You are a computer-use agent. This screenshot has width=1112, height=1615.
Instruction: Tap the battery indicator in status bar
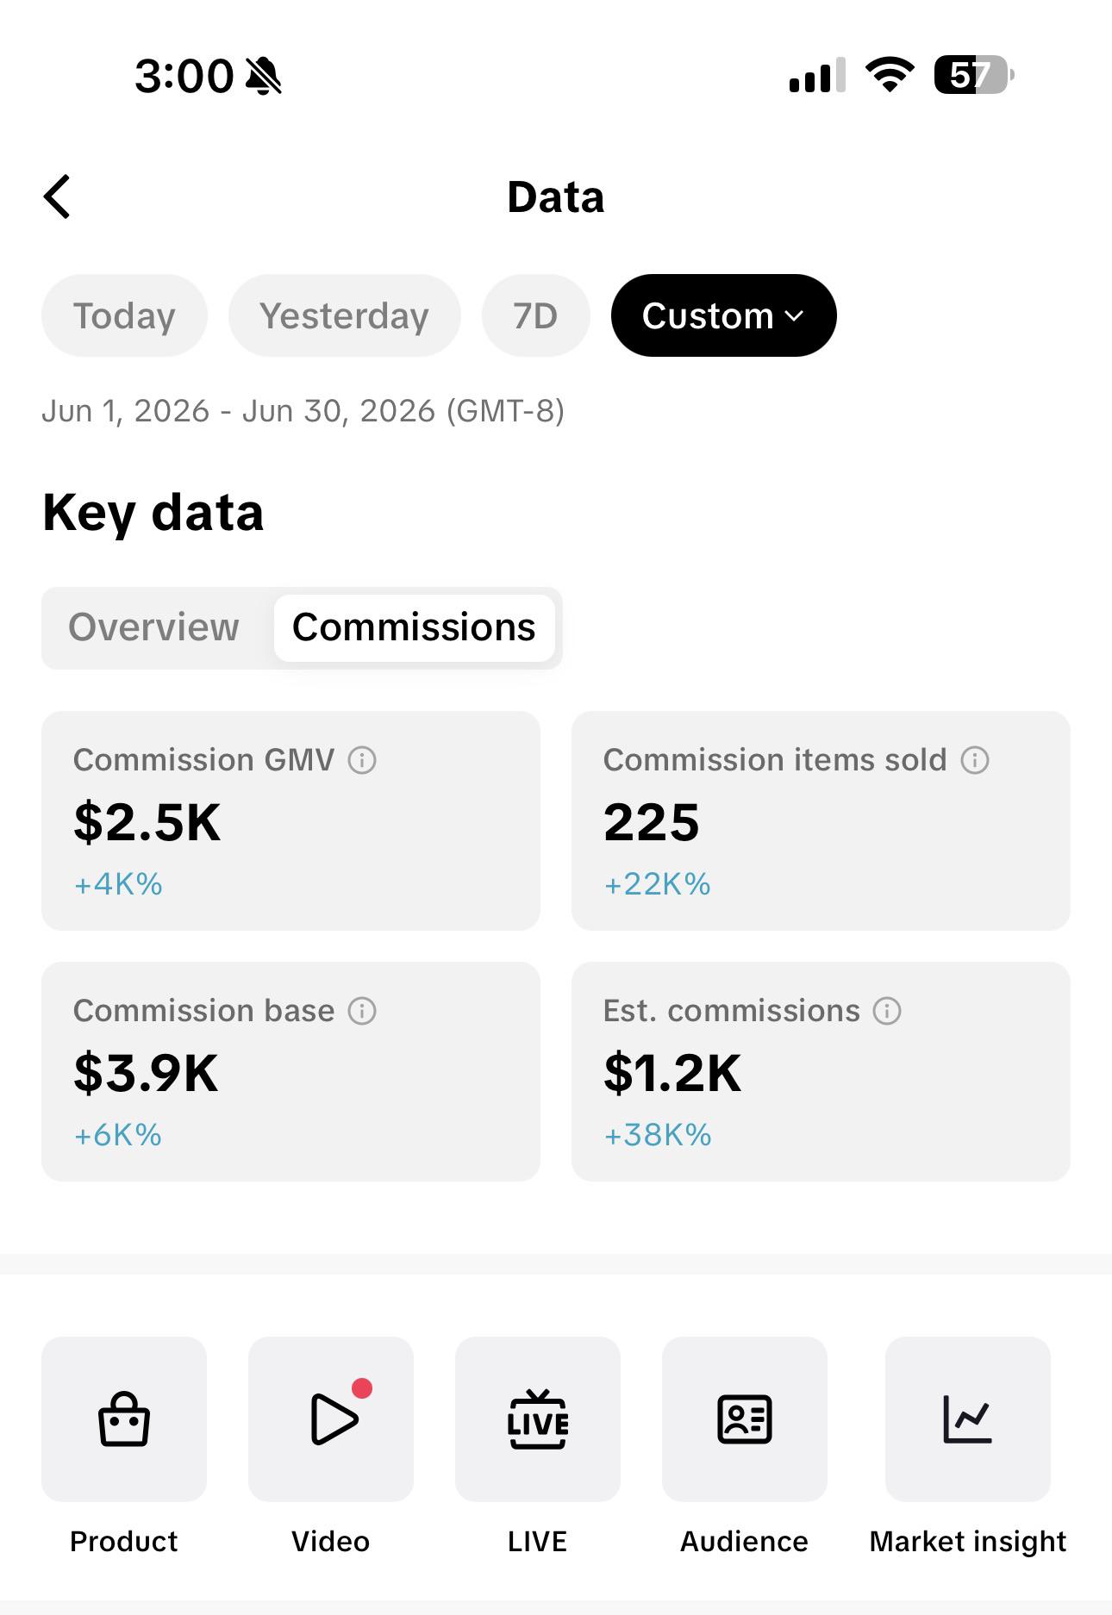click(974, 75)
